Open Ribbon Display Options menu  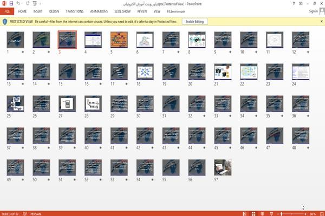pos(301,4)
